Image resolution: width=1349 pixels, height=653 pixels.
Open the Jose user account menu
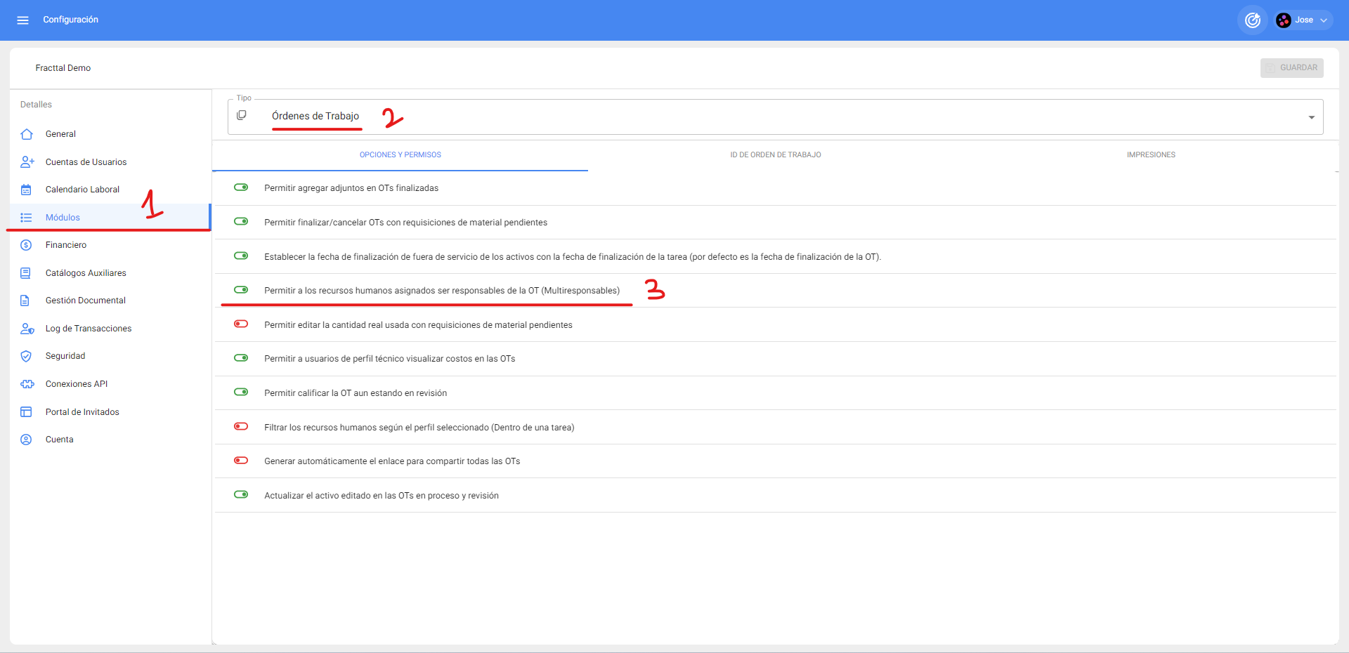coord(1303,20)
